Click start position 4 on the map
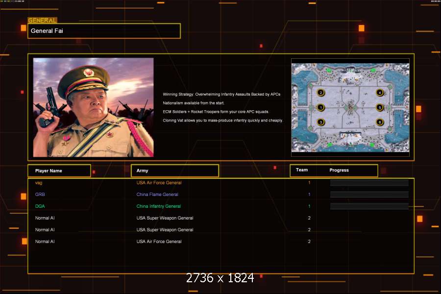The image size is (441, 294). [380, 93]
